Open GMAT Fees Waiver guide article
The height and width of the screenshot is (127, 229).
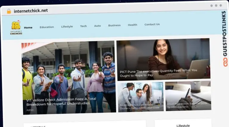pos(187,105)
